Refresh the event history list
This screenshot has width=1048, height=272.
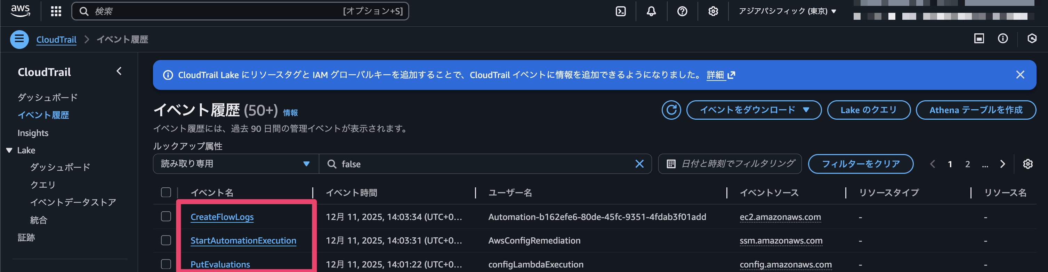pos(671,110)
